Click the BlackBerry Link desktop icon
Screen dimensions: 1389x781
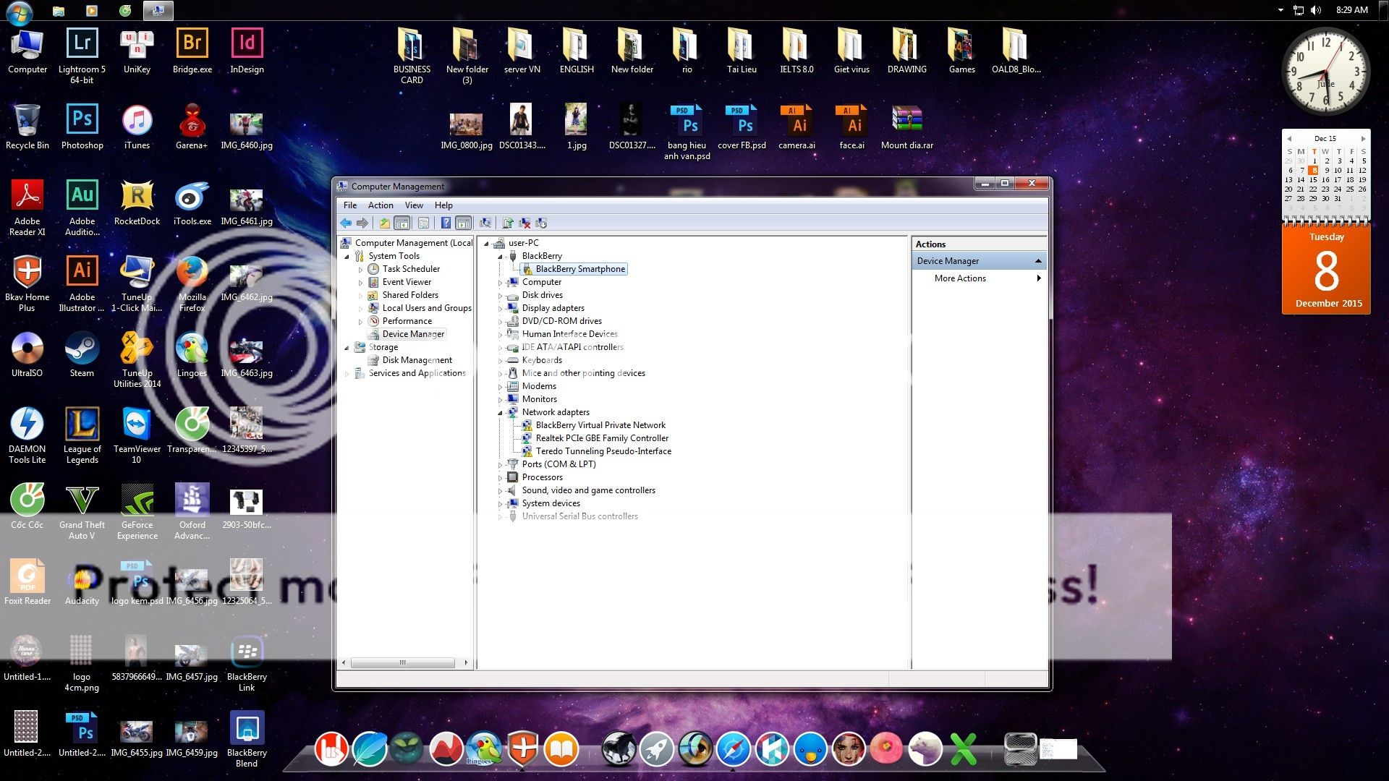point(247,663)
